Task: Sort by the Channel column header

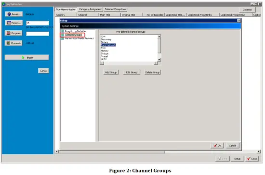Action: point(88,15)
